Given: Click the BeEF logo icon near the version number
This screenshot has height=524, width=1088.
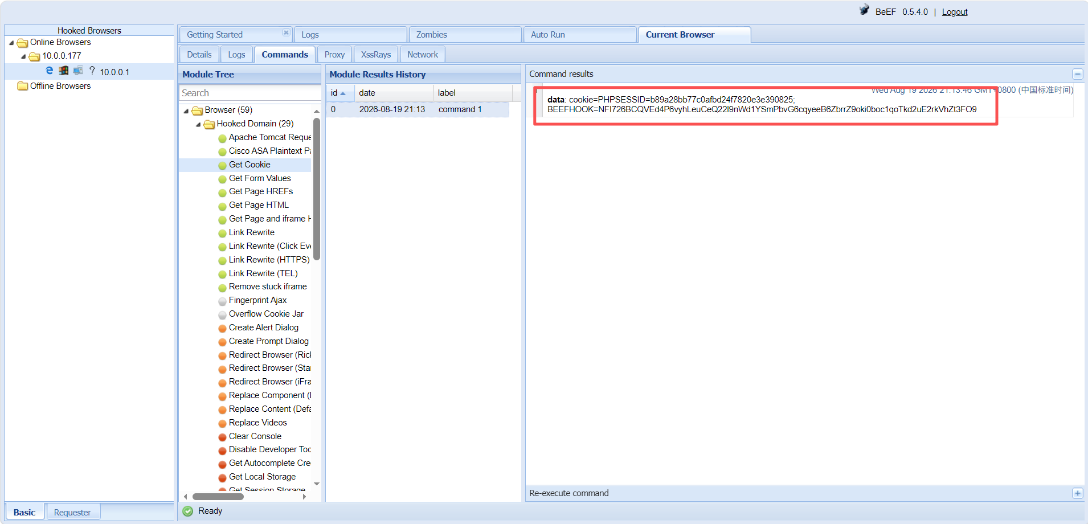Looking at the screenshot, I should tap(864, 10).
